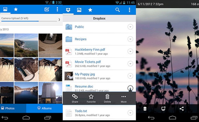Open My Puppy.jpg file
Viewport: 199px width, 122px height.
click(x=99, y=76)
